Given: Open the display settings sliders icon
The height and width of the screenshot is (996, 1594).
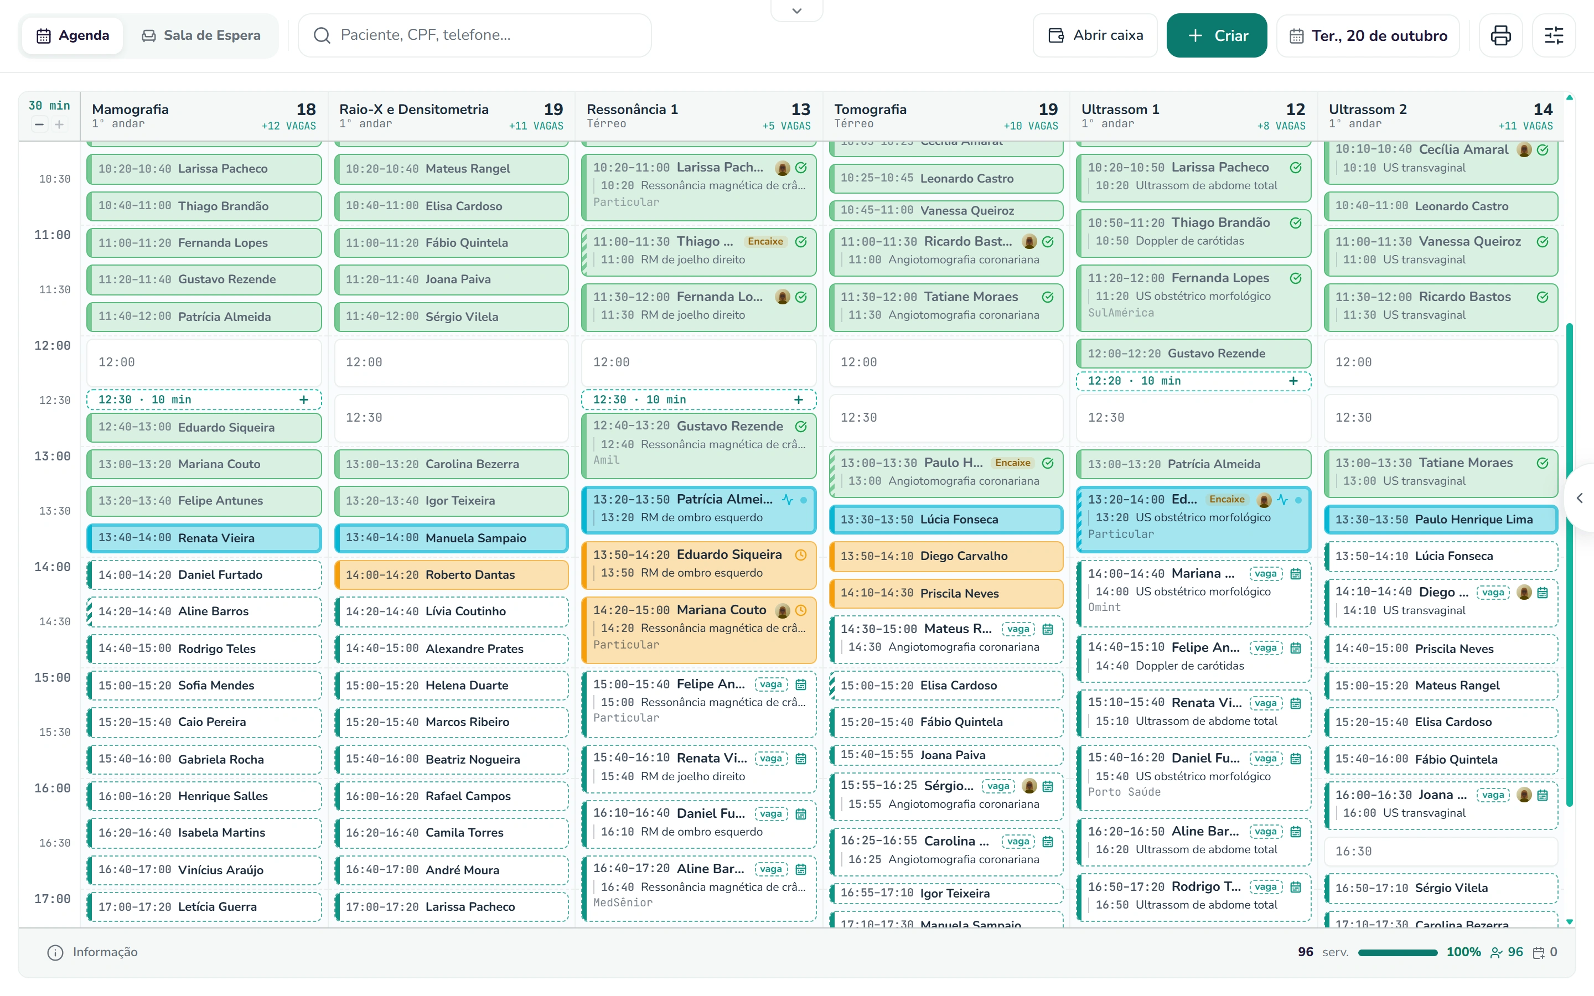Looking at the screenshot, I should tap(1554, 35).
